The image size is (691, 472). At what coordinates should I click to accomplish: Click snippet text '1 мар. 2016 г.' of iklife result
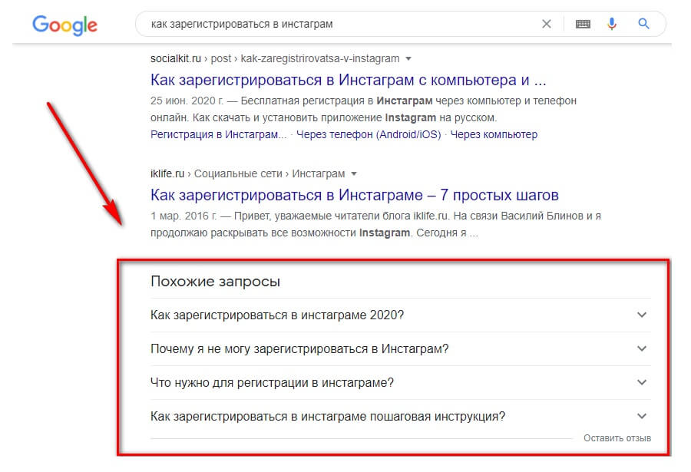183,216
